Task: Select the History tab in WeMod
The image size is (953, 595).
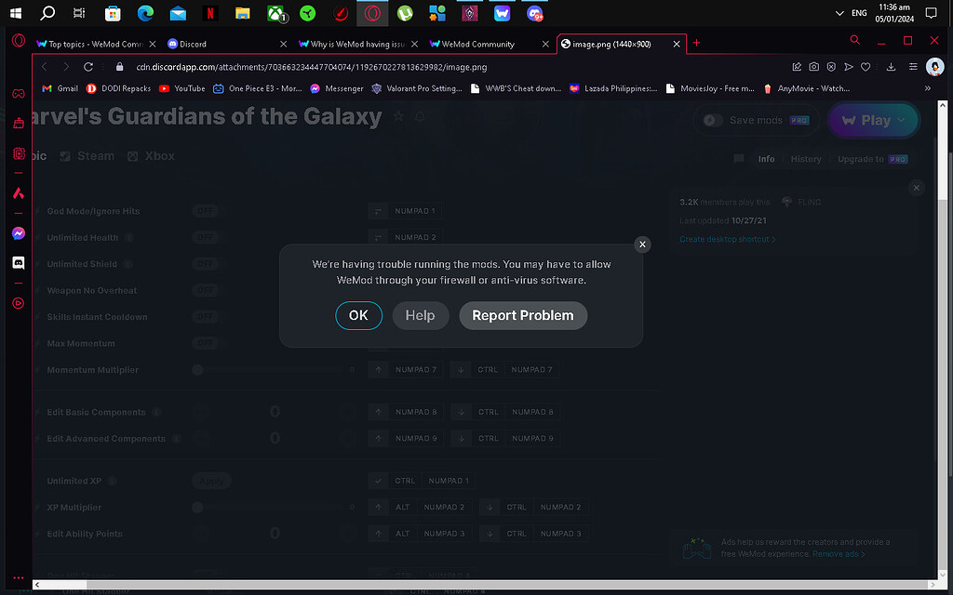Action: tap(806, 159)
